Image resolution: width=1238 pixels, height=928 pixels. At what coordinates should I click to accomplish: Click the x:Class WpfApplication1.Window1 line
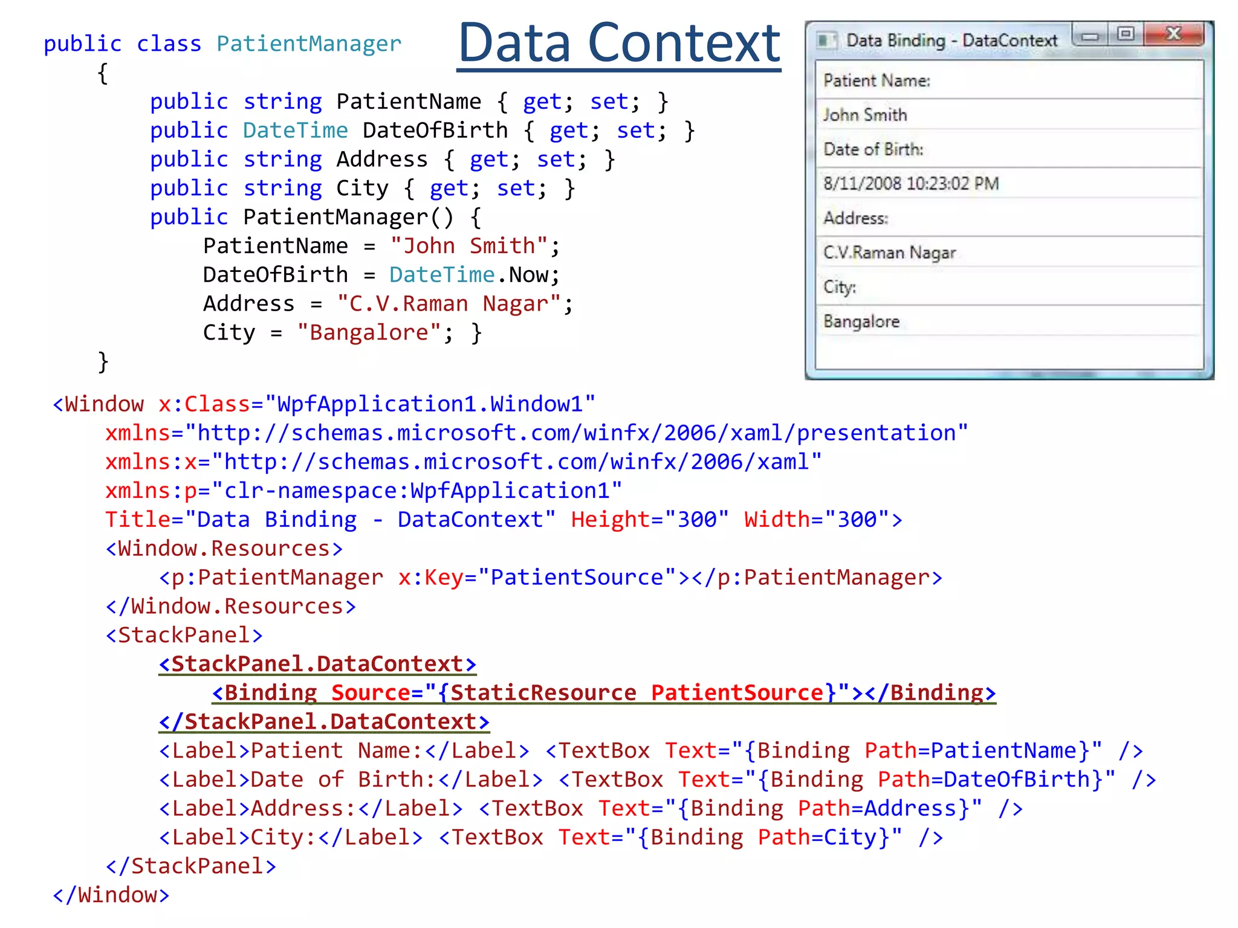(324, 404)
